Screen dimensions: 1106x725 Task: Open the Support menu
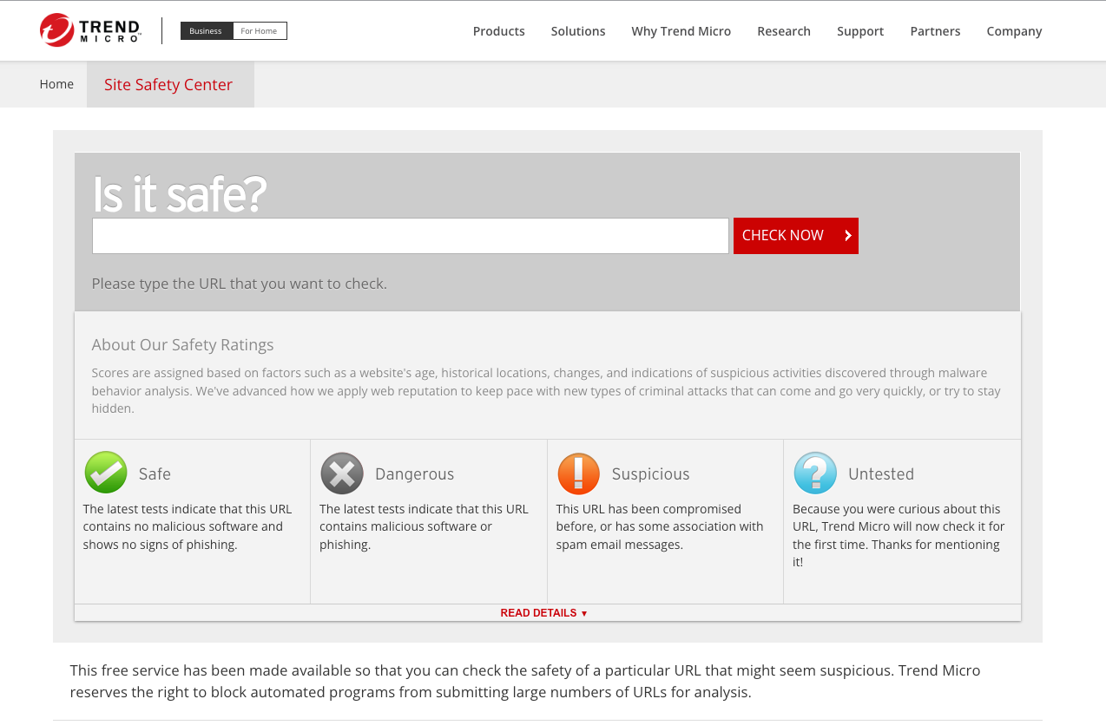click(x=859, y=31)
